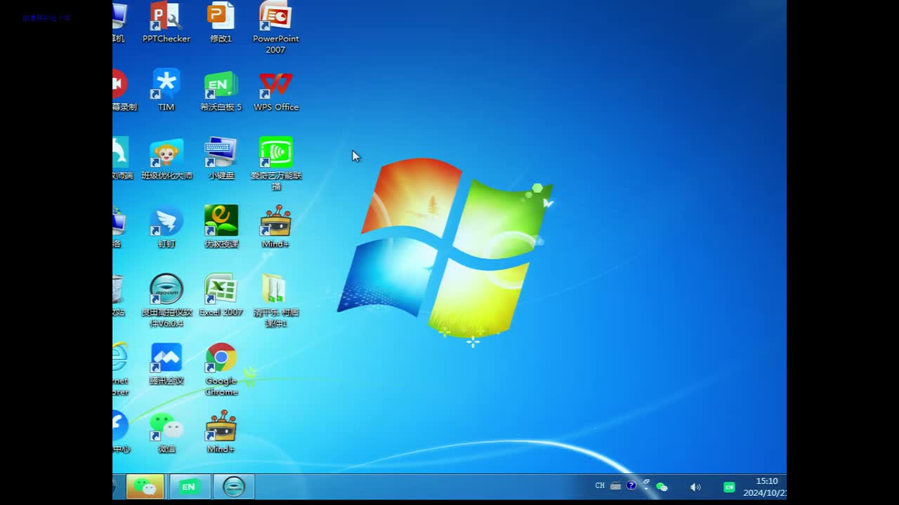Open the 良田 scanner app taskbar button
The width and height of the screenshot is (899, 505).
pyautogui.click(x=233, y=486)
